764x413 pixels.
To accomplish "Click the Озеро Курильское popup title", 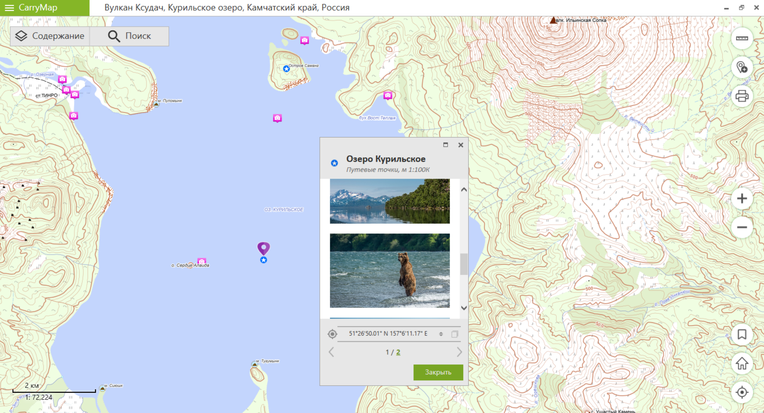I will (x=386, y=159).
